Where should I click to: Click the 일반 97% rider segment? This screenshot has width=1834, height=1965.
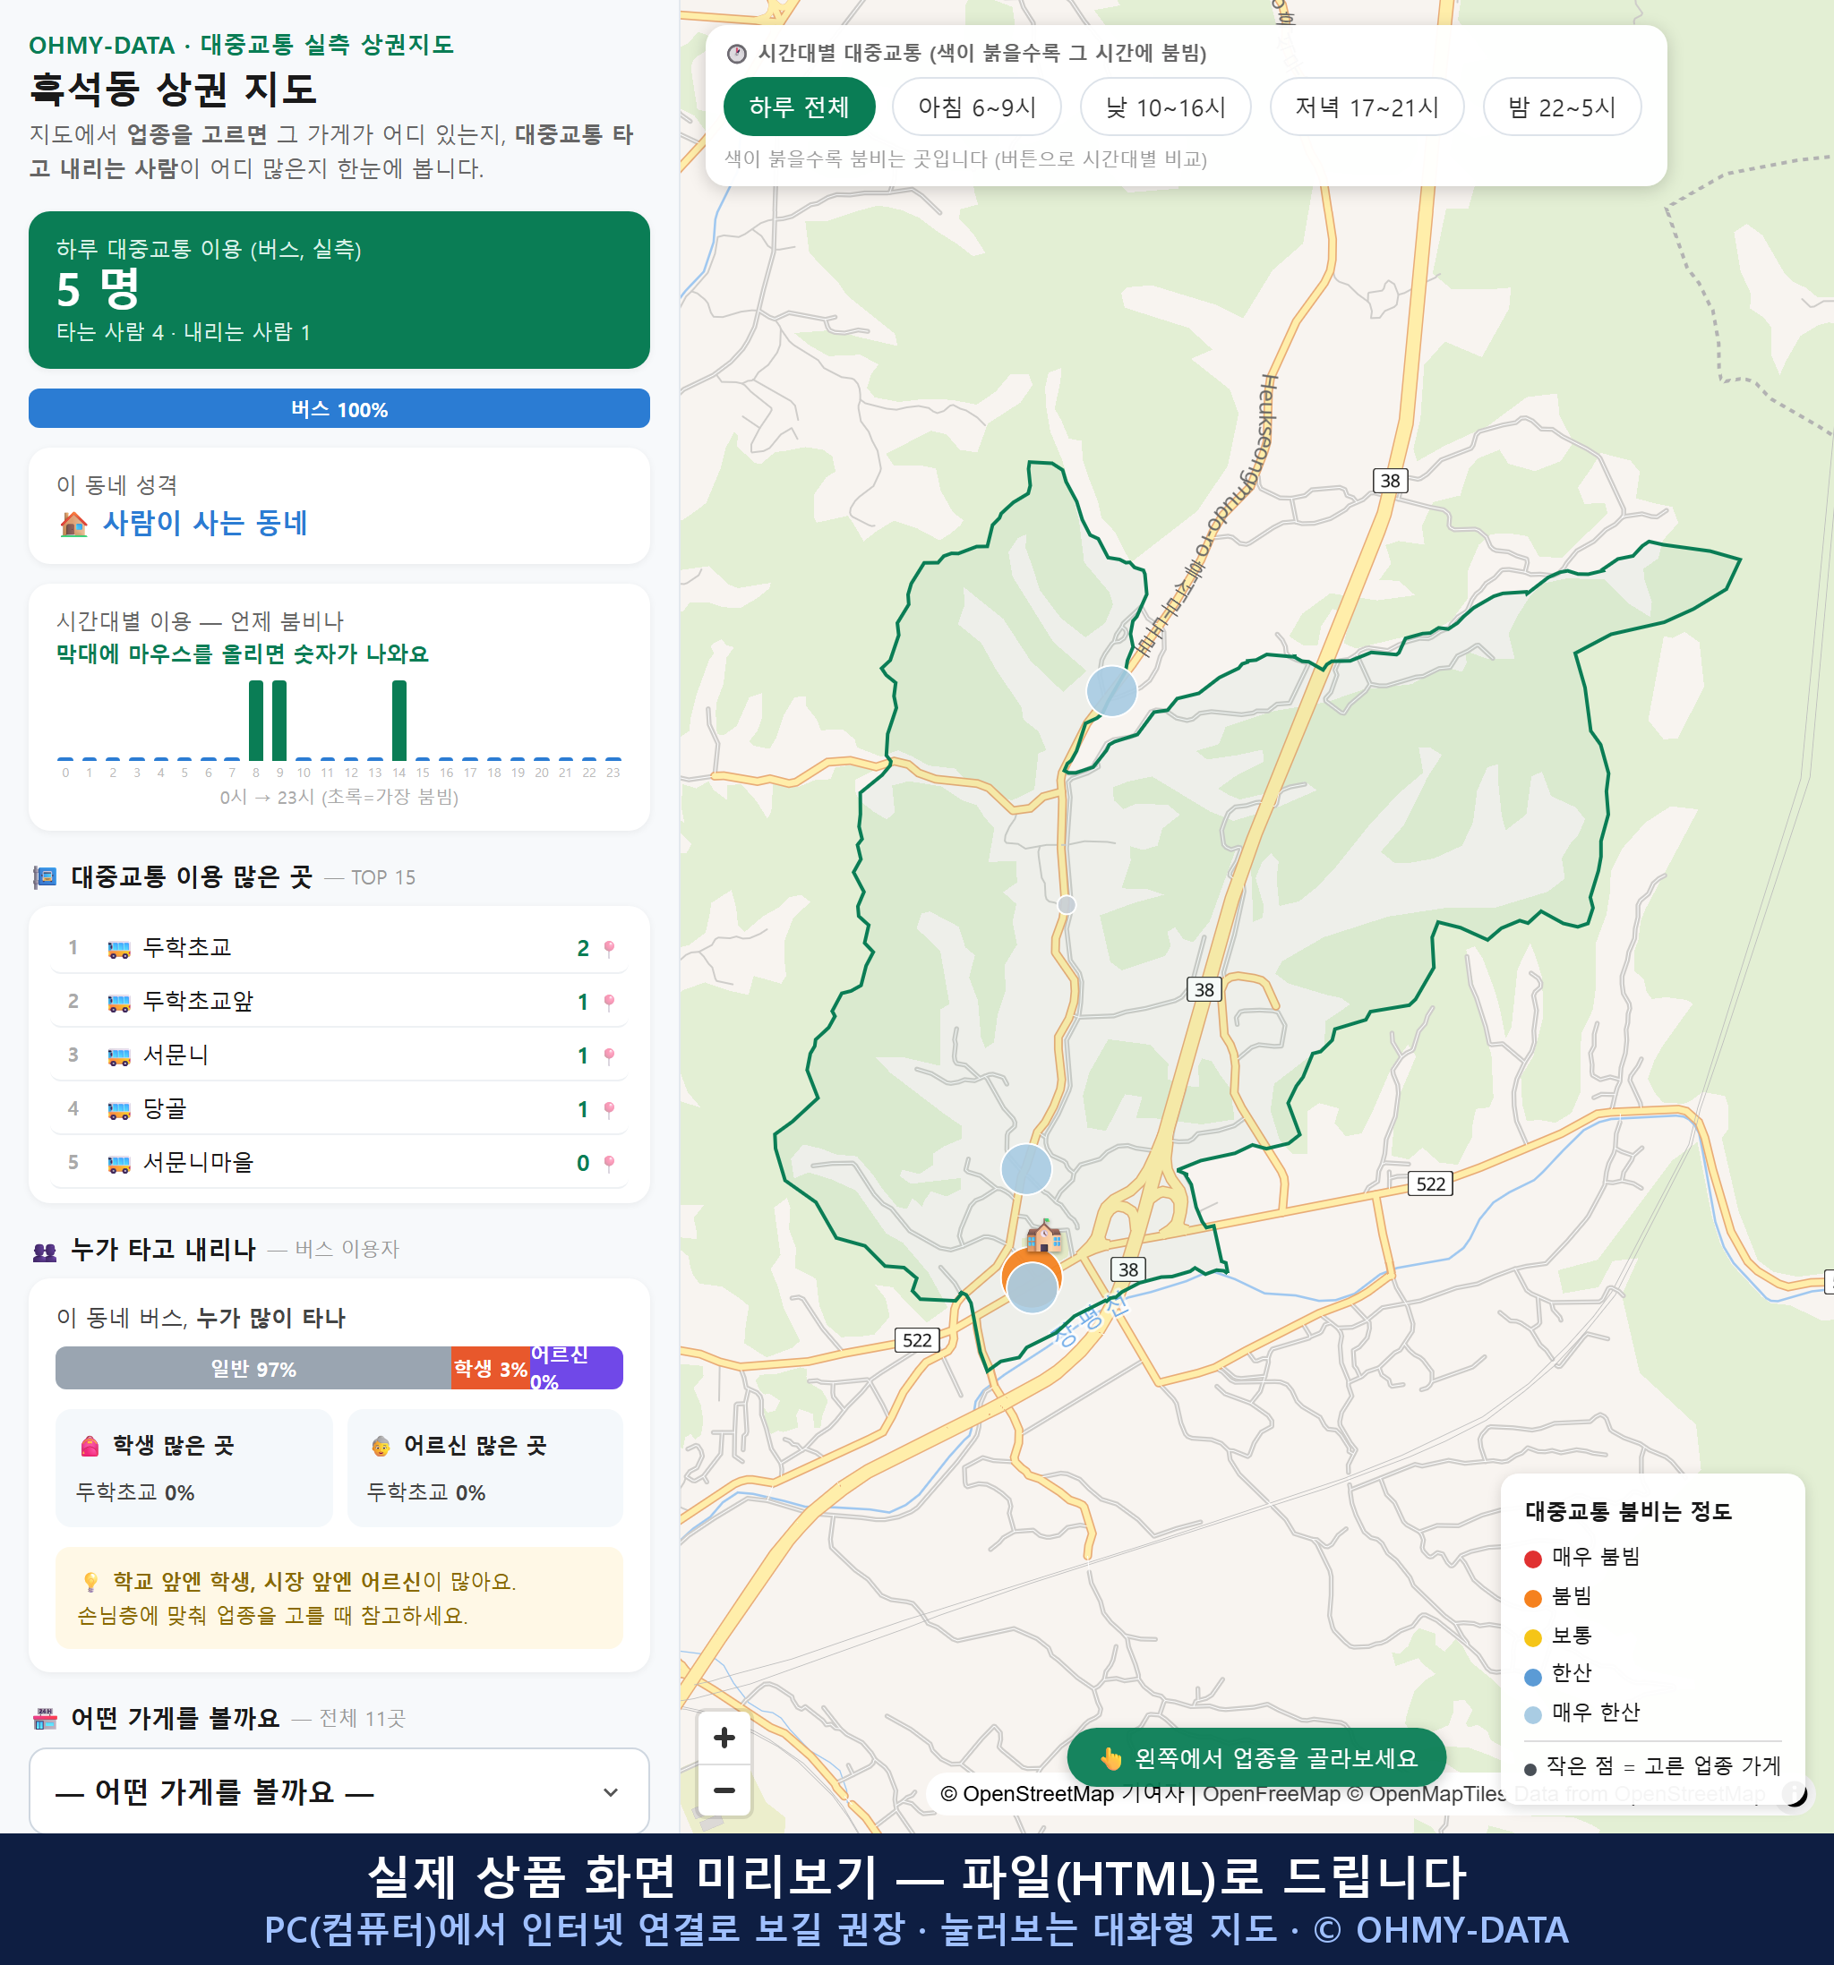pos(253,1368)
